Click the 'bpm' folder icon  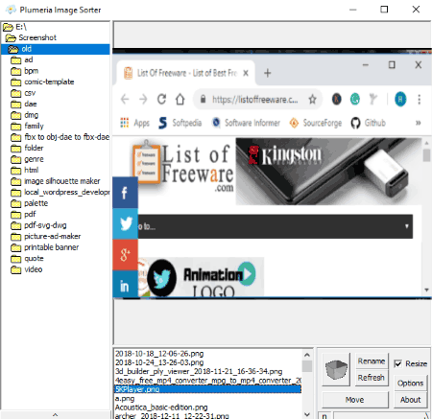pyautogui.click(x=15, y=71)
